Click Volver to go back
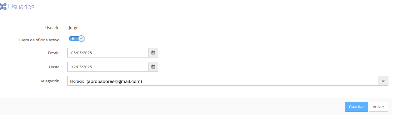The width and height of the screenshot is (395, 118). (x=378, y=107)
